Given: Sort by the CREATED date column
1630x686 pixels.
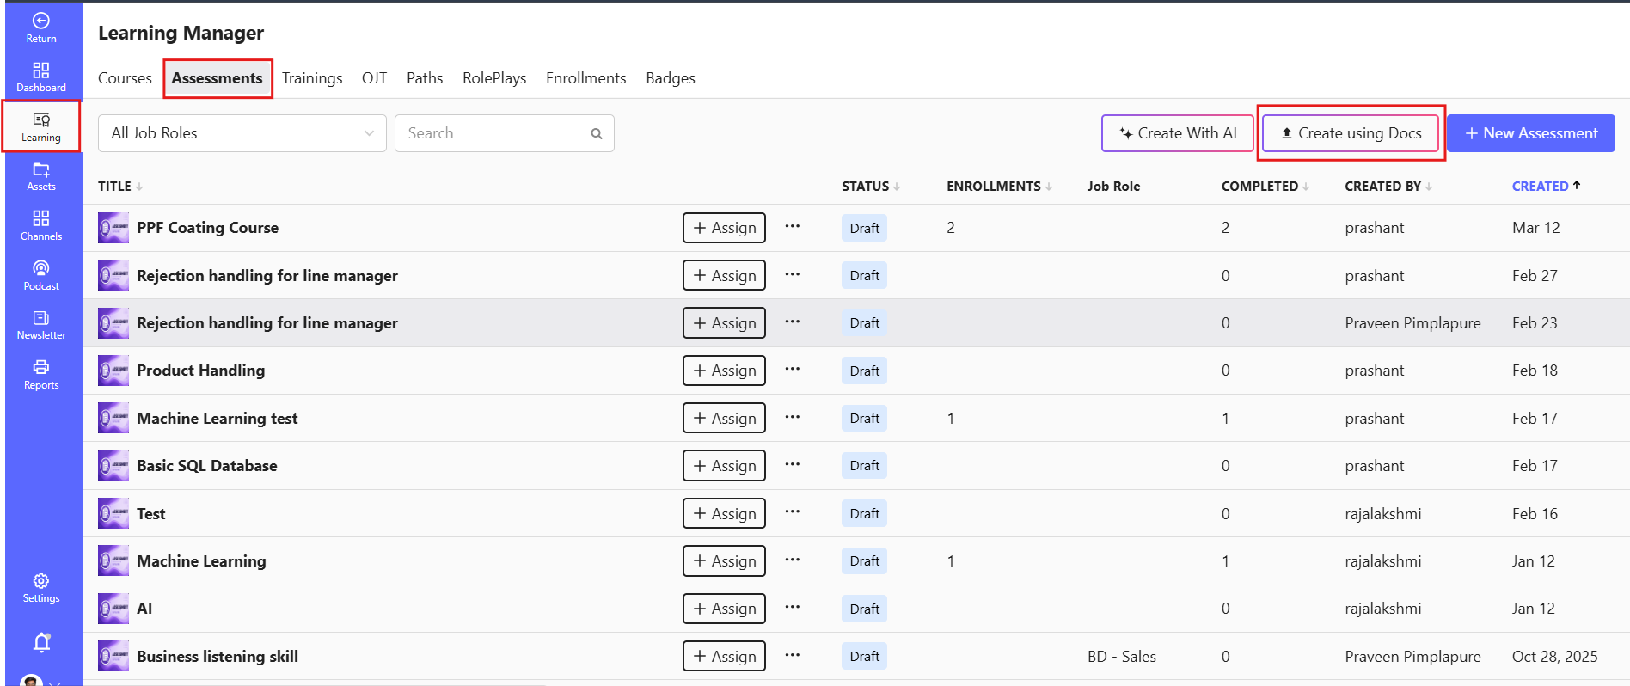Looking at the screenshot, I should [1546, 187].
